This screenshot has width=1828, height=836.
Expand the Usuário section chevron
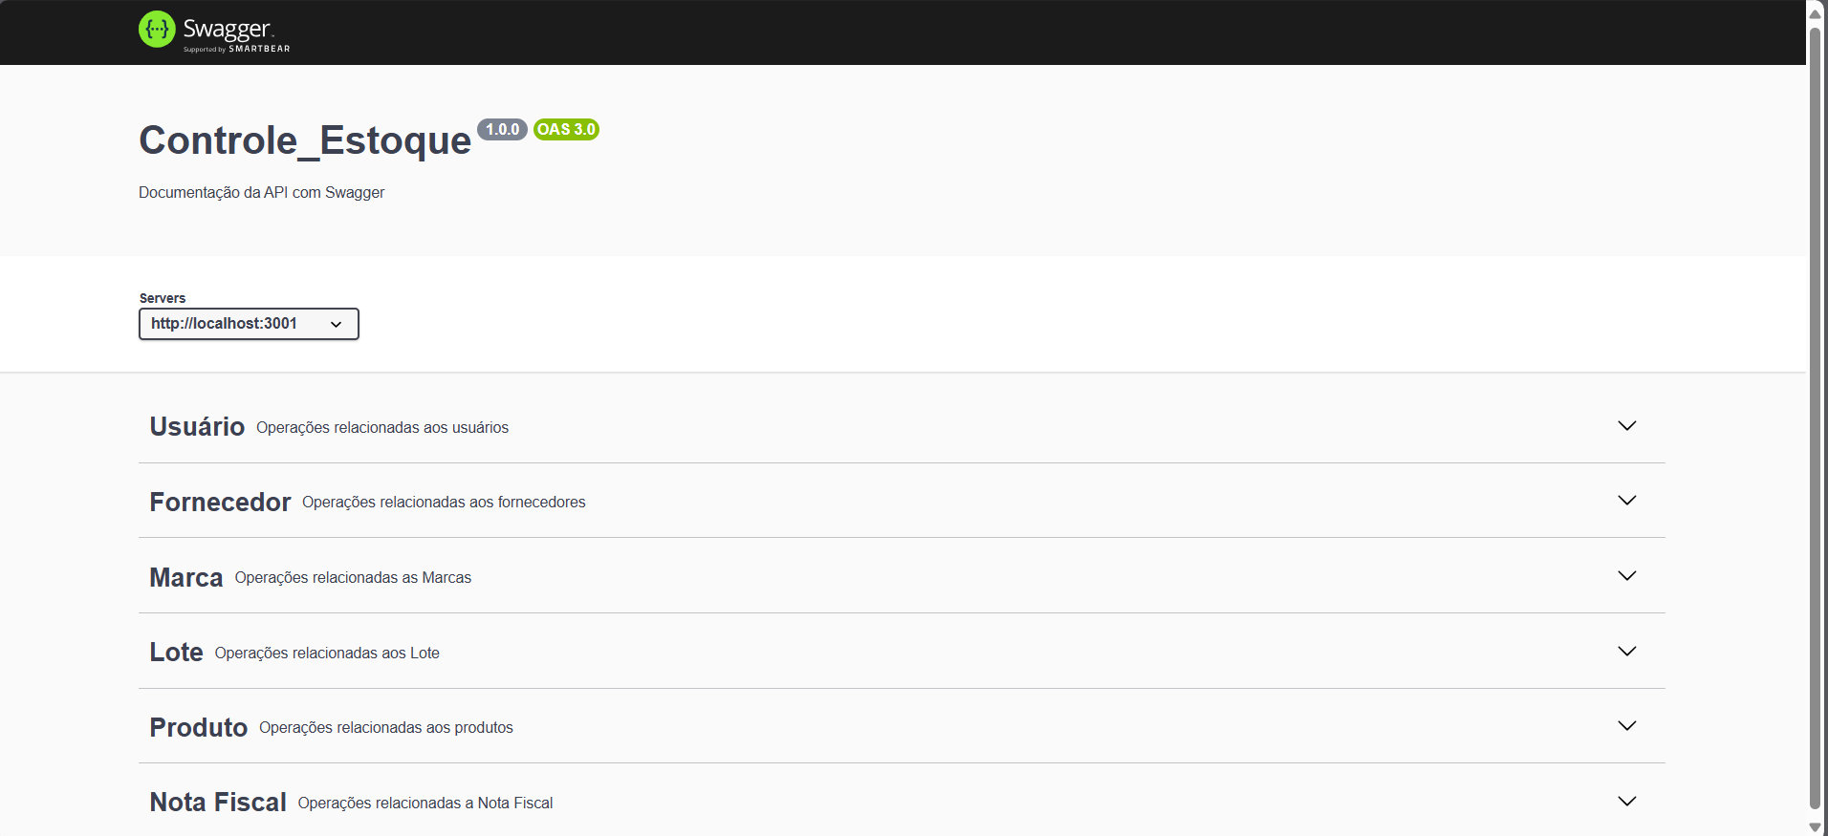click(1626, 426)
